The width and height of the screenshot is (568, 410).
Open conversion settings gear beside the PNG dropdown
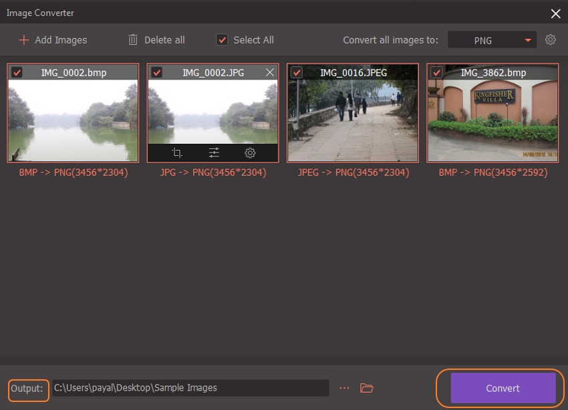point(550,39)
